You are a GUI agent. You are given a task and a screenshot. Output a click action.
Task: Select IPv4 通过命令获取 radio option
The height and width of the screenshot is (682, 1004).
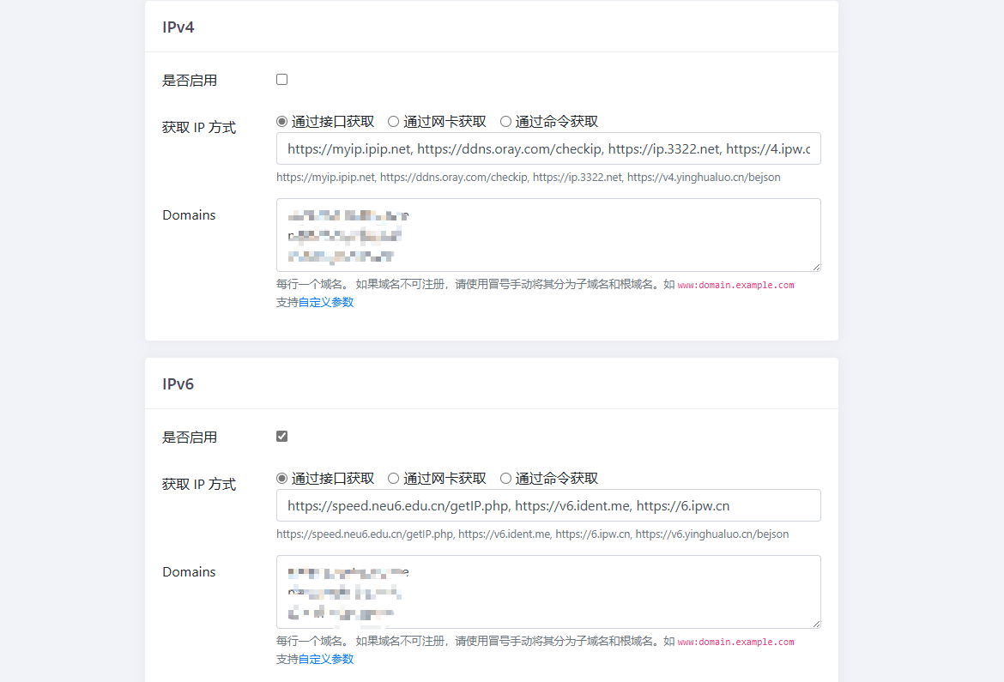coord(505,122)
